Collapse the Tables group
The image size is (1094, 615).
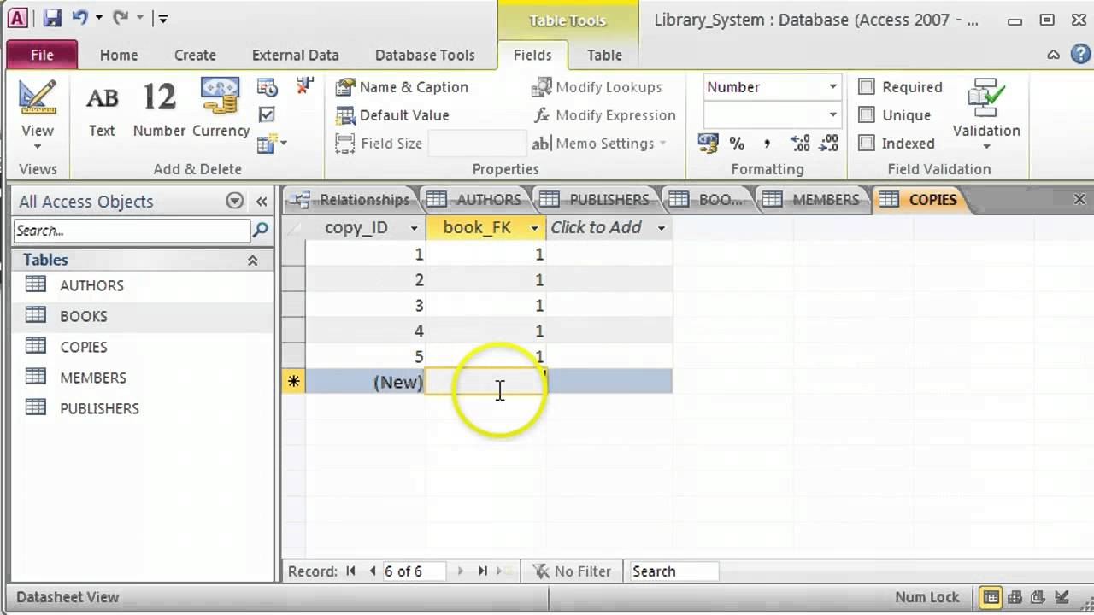click(252, 260)
